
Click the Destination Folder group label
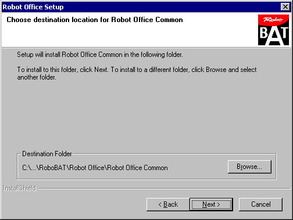[47, 154]
